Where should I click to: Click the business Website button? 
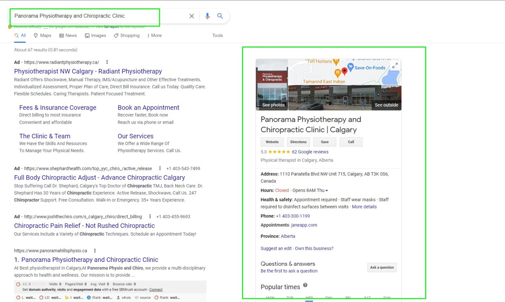tap(272, 142)
